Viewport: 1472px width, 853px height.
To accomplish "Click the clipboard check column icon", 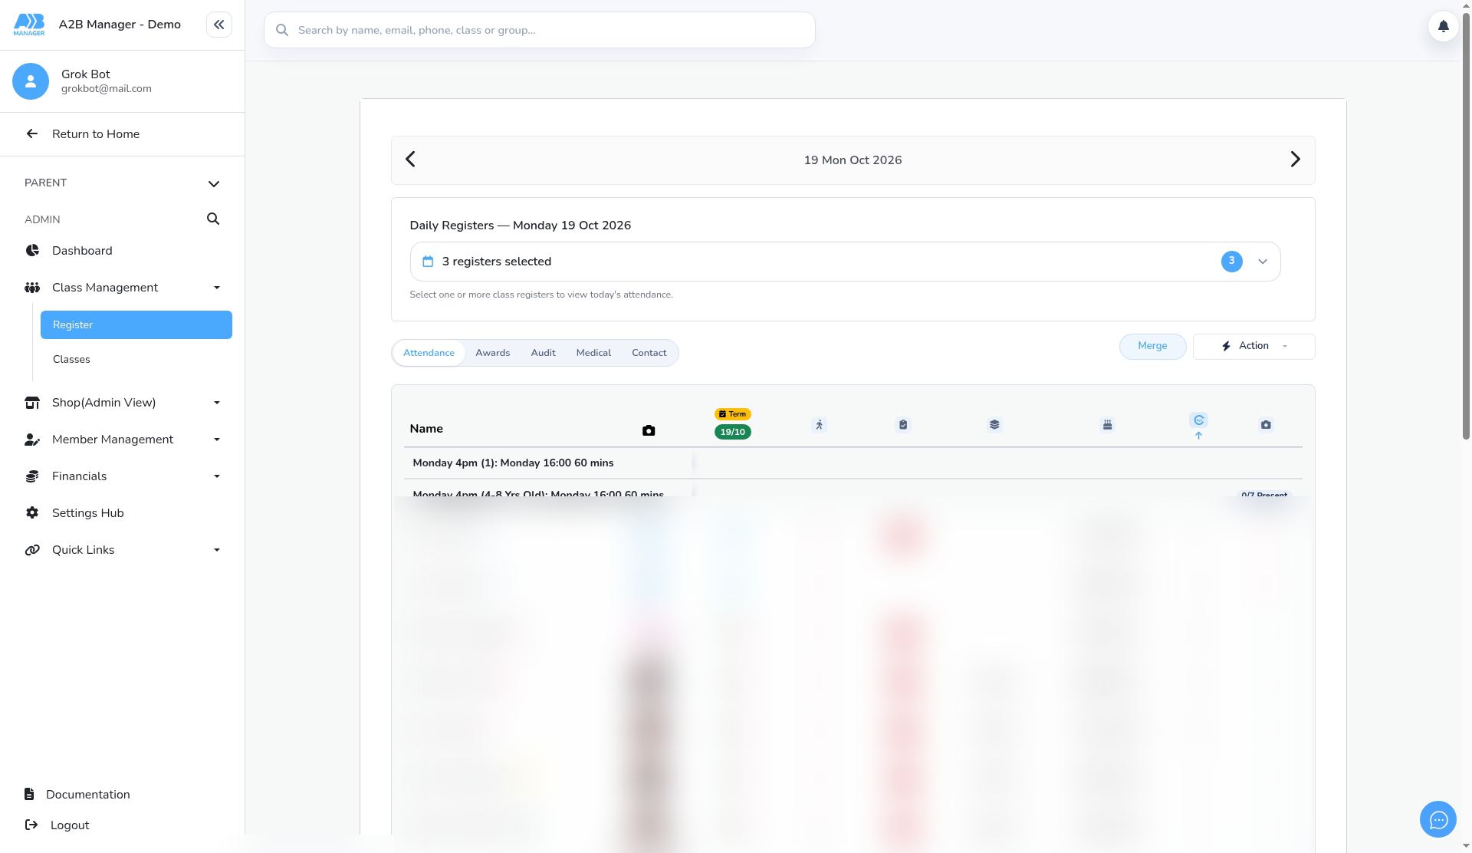I will (903, 425).
